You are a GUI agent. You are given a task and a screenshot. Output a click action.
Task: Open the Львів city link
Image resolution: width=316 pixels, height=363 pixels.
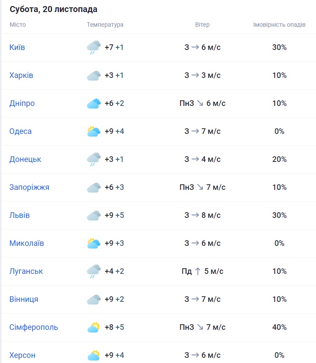click(x=19, y=215)
